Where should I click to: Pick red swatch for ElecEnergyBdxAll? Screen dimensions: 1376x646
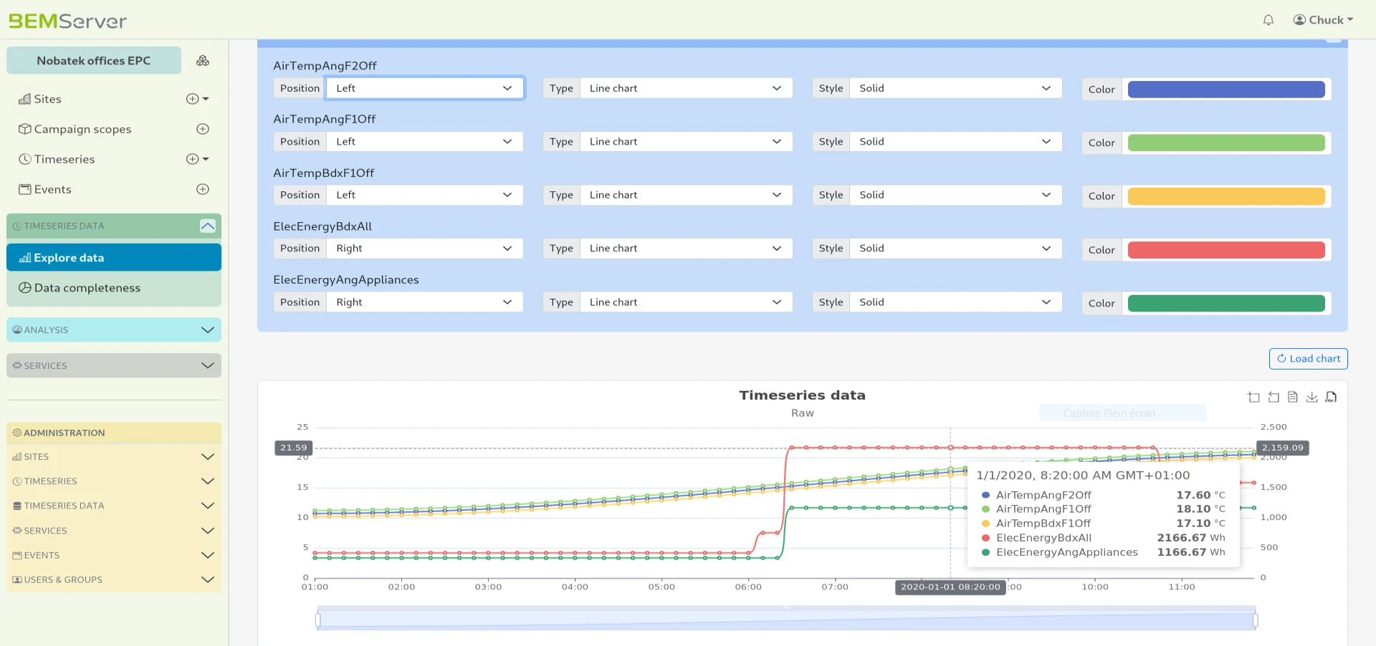coord(1226,250)
